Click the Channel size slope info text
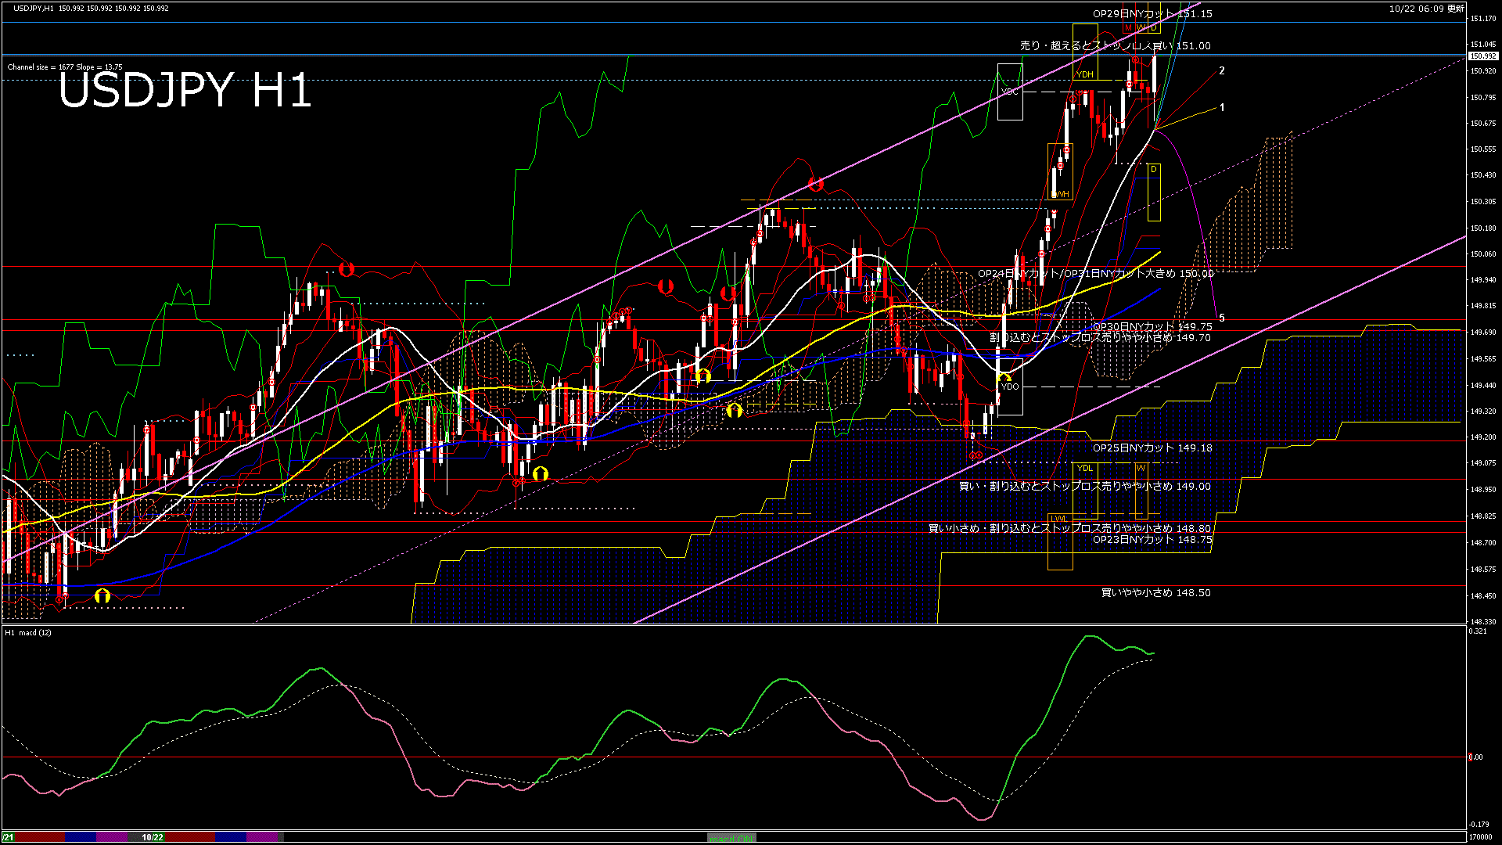The width and height of the screenshot is (1502, 845). (x=65, y=67)
